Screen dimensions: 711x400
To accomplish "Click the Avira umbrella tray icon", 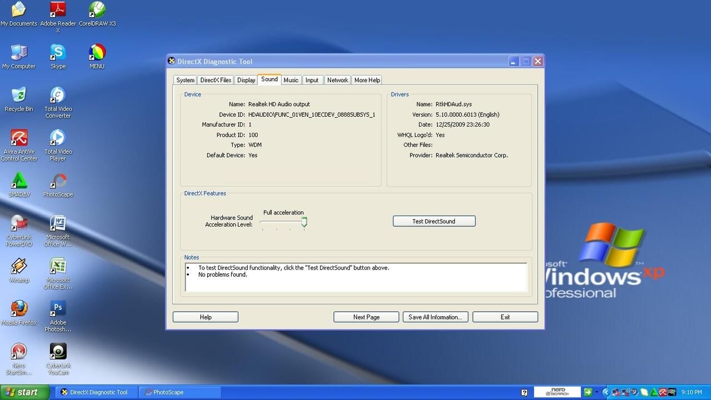I will tap(663, 392).
